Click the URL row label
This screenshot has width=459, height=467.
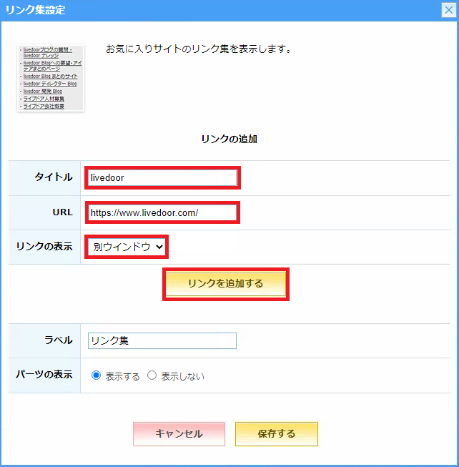(62, 212)
